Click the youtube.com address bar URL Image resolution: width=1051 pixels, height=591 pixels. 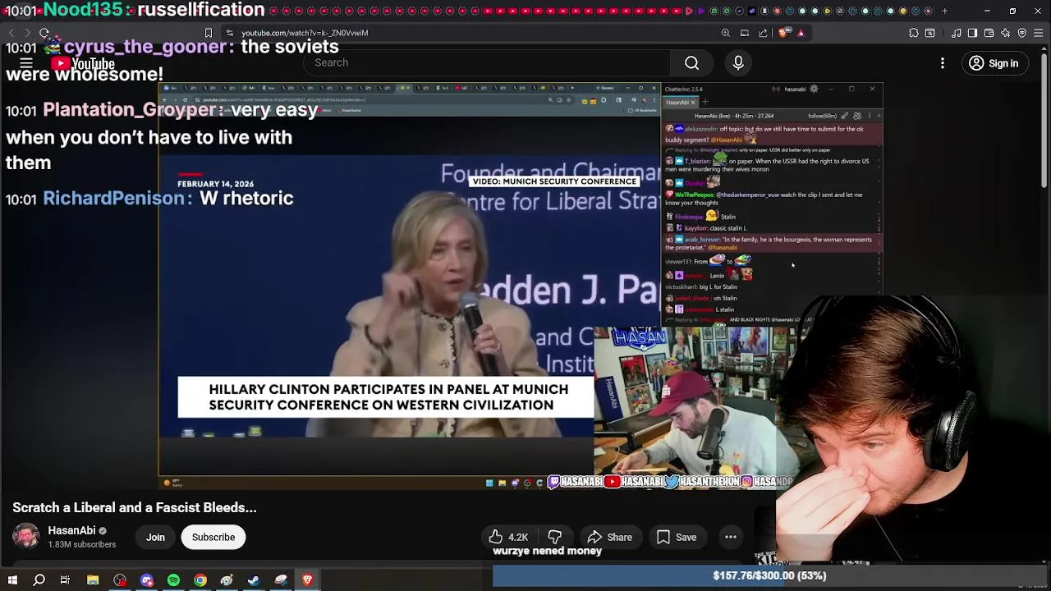305,33
